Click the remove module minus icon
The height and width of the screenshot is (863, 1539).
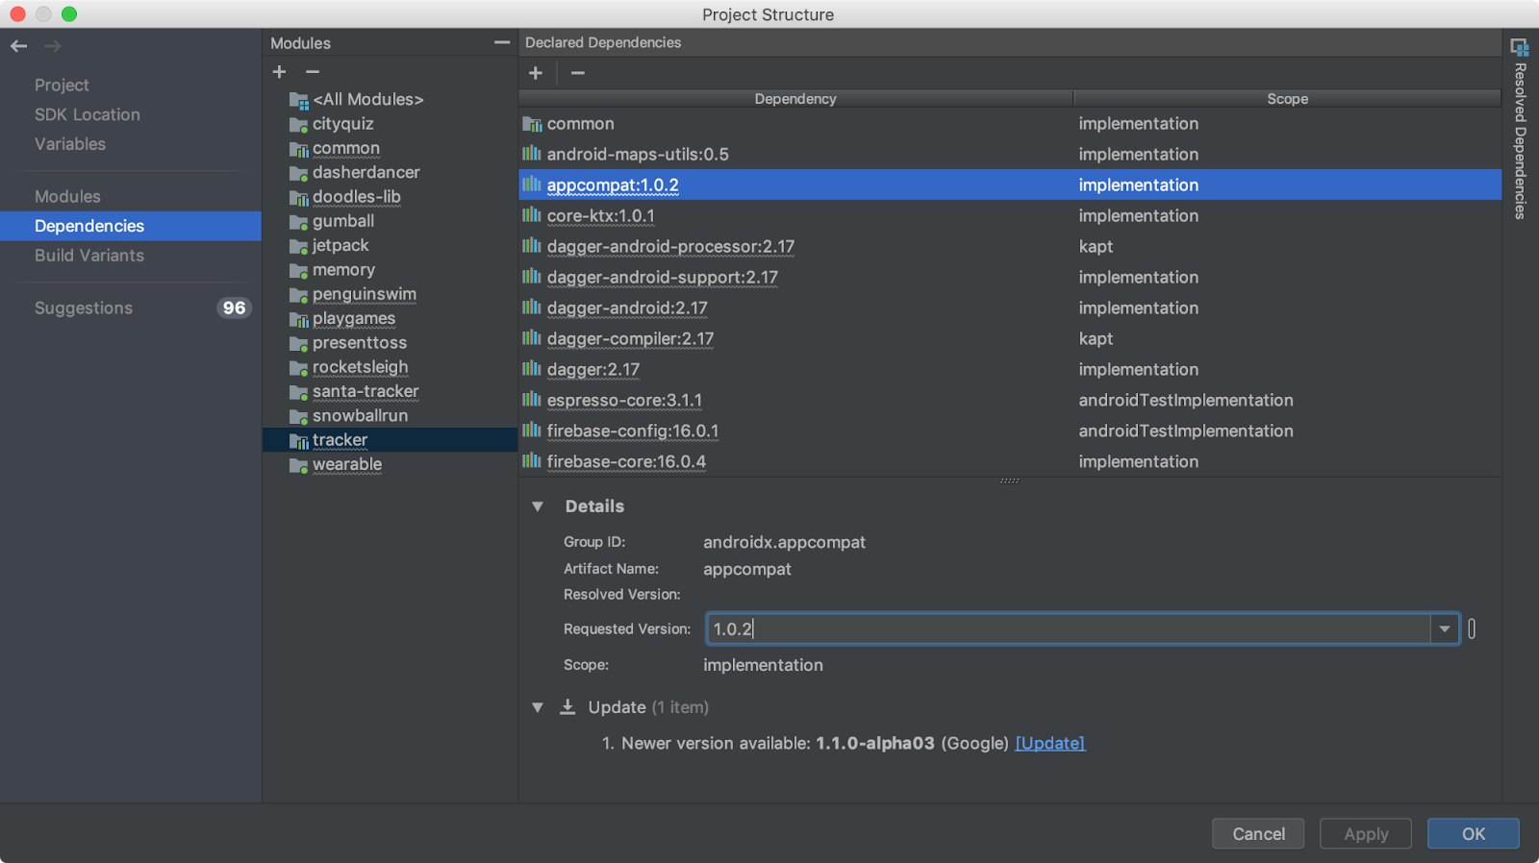click(313, 72)
